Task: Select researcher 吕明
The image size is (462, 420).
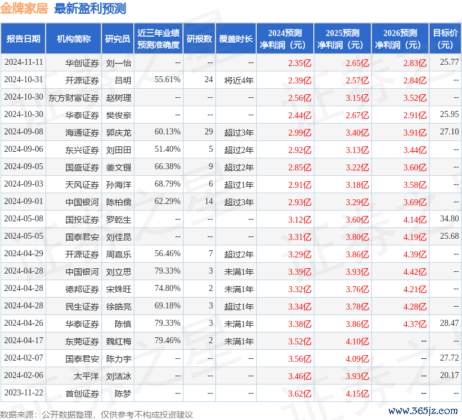Action: 123,80
